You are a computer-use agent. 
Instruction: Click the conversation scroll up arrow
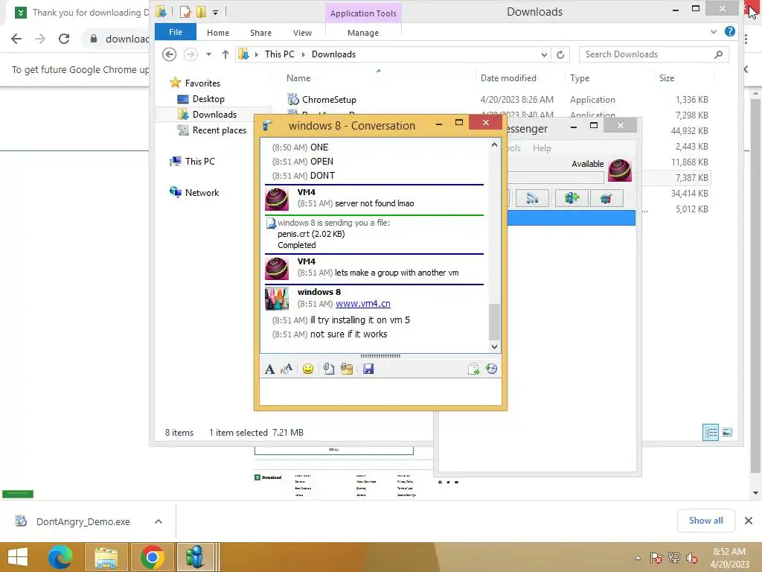click(494, 144)
